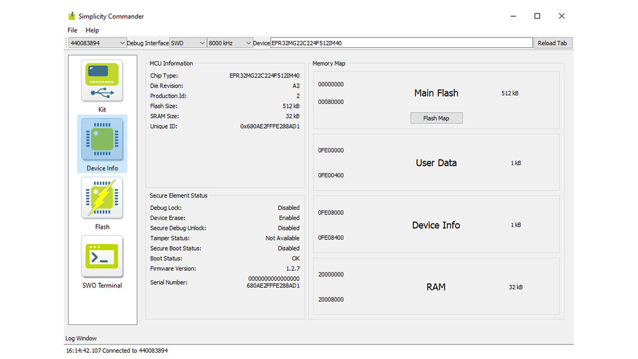Click the Connected to 440083894 log entry
This screenshot has height=359, width=638.
(x=117, y=351)
